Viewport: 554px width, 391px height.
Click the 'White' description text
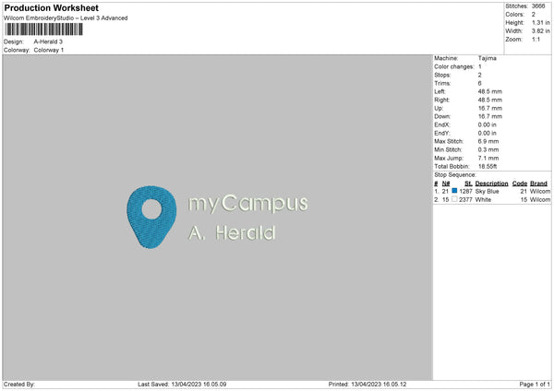pyautogui.click(x=483, y=200)
